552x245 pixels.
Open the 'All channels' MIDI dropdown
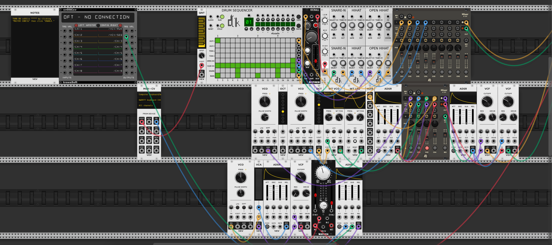149,105
